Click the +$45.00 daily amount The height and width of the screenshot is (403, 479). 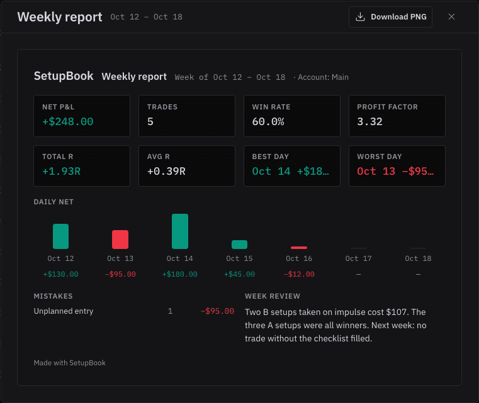point(239,274)
